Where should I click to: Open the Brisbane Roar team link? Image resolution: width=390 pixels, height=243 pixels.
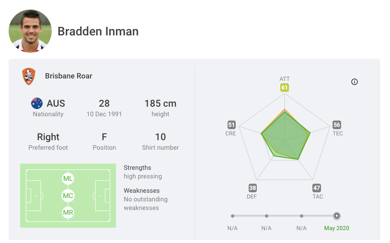pyautogui.click(x=69, y=76)
